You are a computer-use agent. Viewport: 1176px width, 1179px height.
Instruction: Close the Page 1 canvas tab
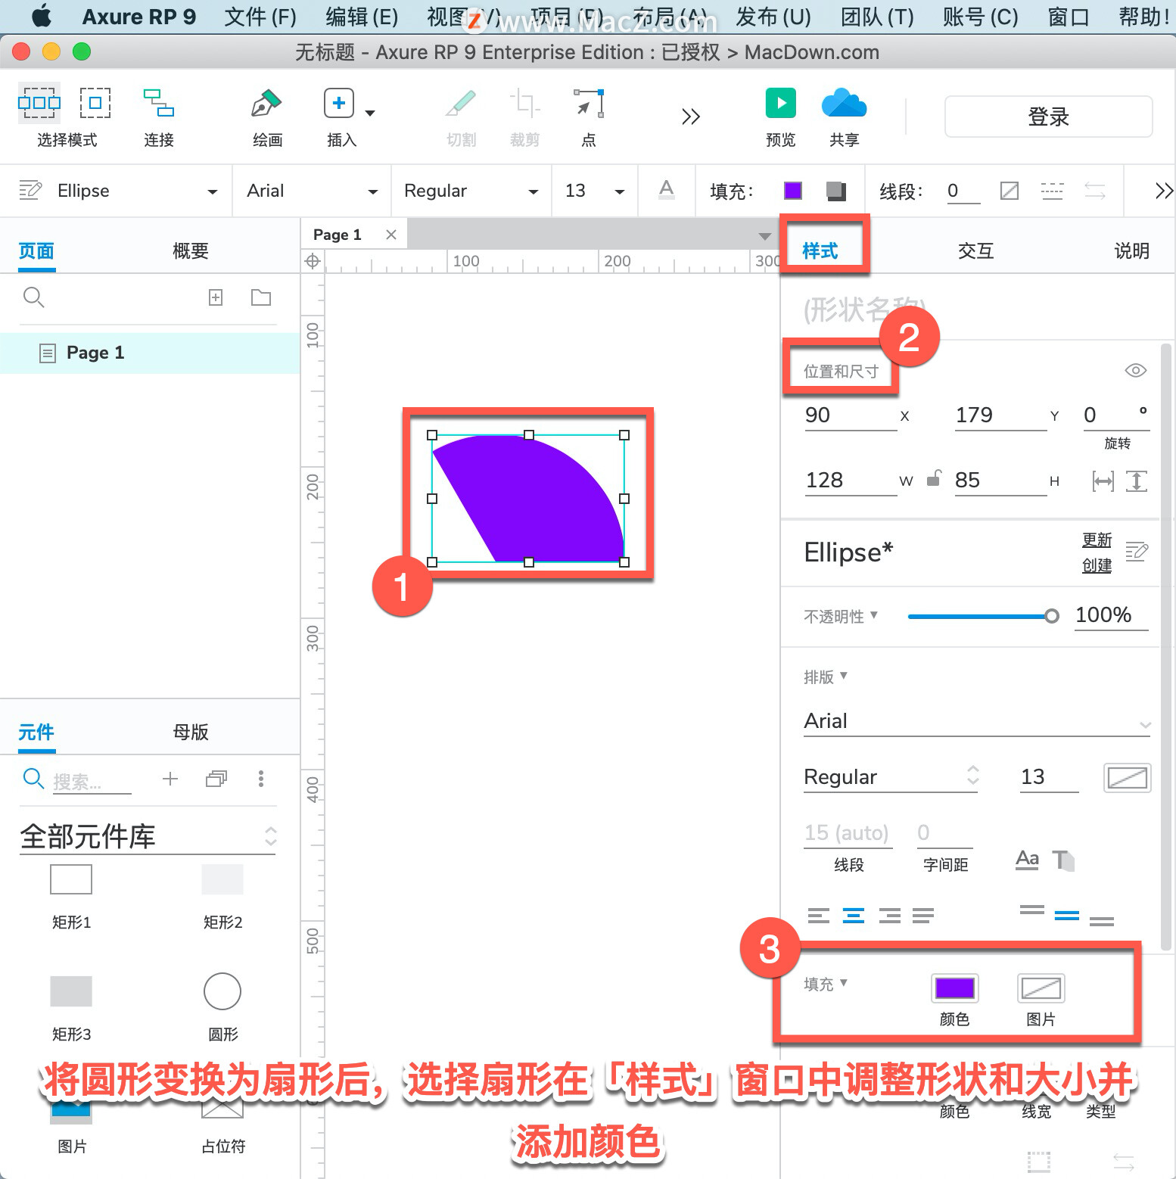(391, 235)
